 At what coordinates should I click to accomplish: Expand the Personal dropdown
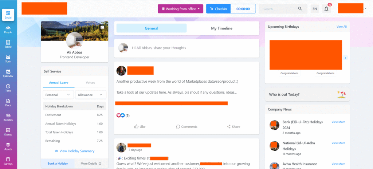coord(58,95)
